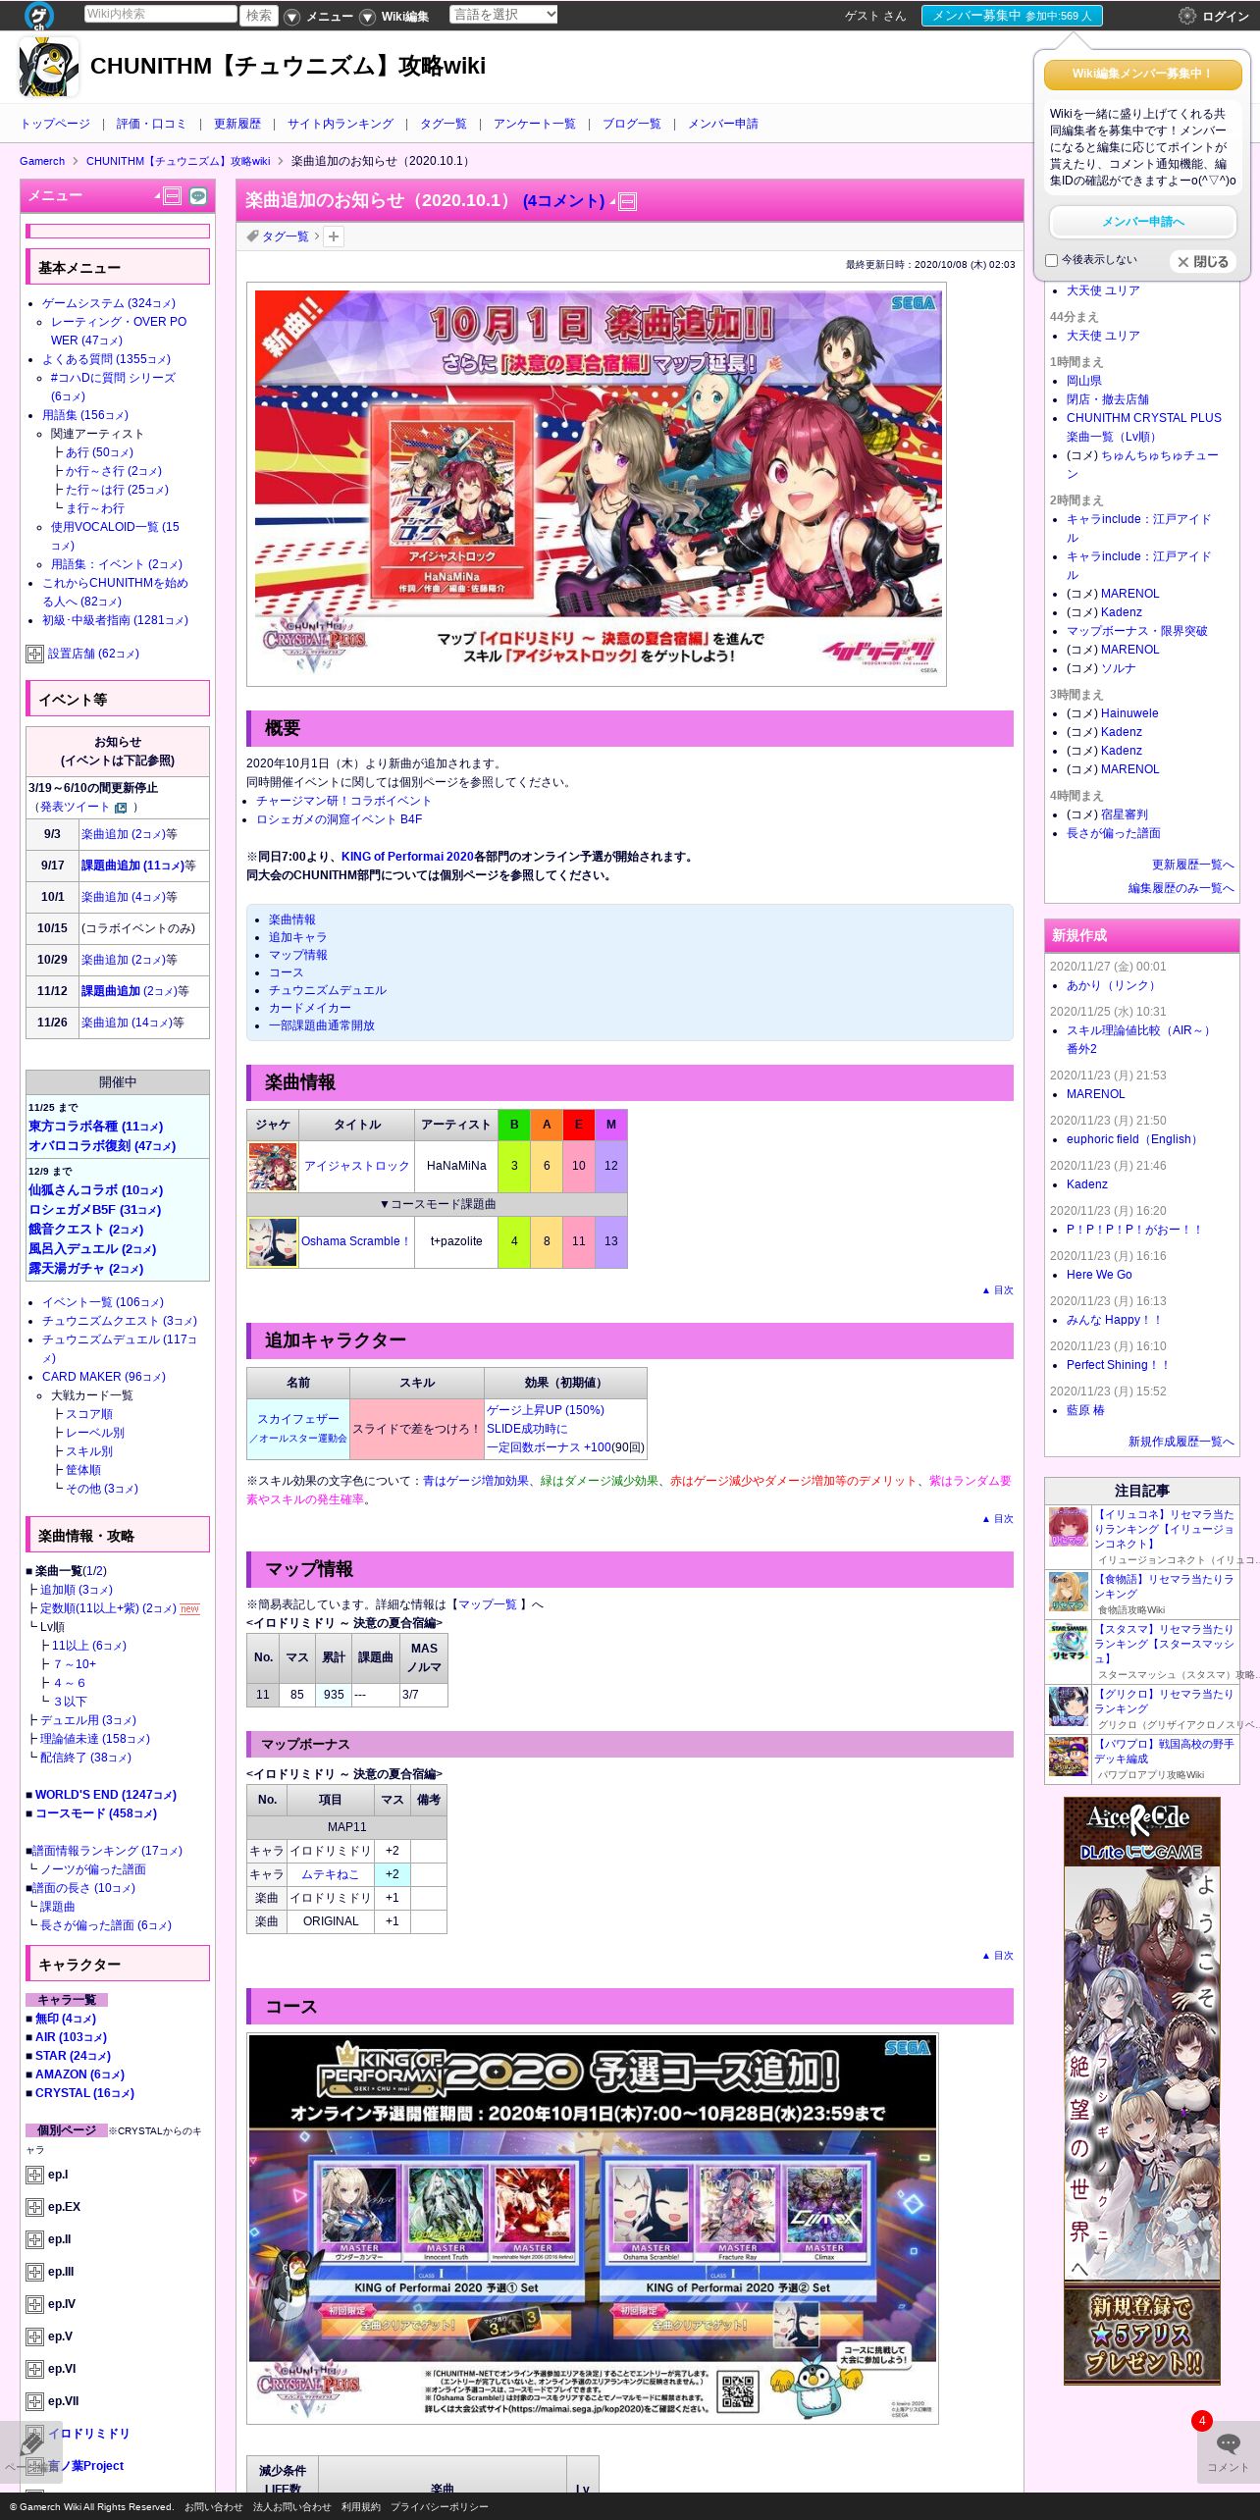Open アンケート一覧 nav item
The height and width of the screenshot is (2520, 1260).
535,125
